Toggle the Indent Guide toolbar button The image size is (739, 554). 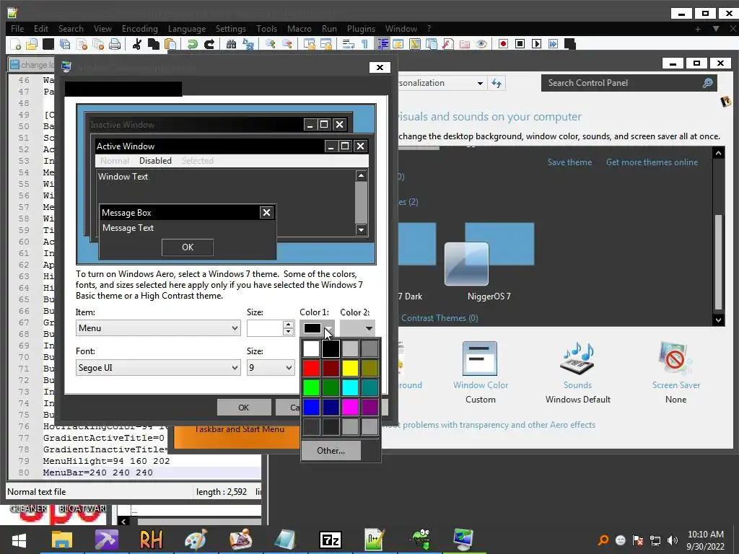click(x=382, y=44)
